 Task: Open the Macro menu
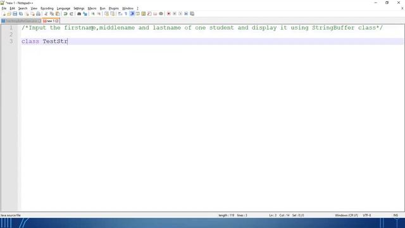92,8
